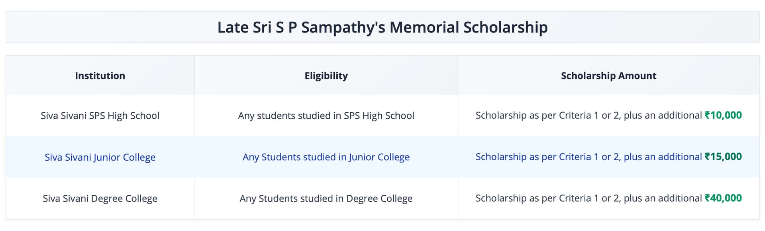Viewport: 765px width, 231px height.
Task: Select the Junior College row's "Scholarship as per Criteria" text
Action: 533,157
